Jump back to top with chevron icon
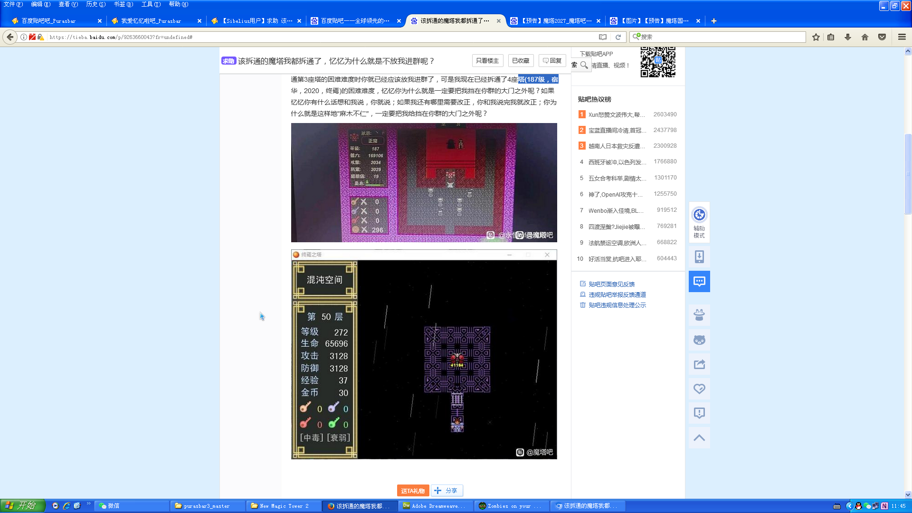912x513 pixels. (699, 438)
